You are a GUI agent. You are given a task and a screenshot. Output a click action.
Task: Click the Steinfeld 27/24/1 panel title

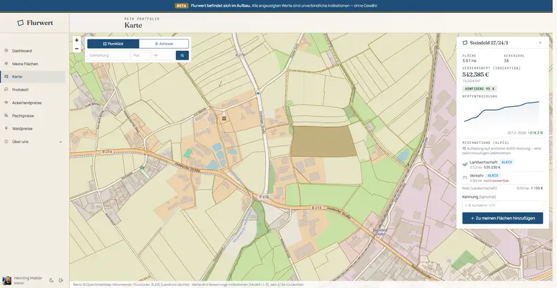pyautogui.click(x=489, y=43)
